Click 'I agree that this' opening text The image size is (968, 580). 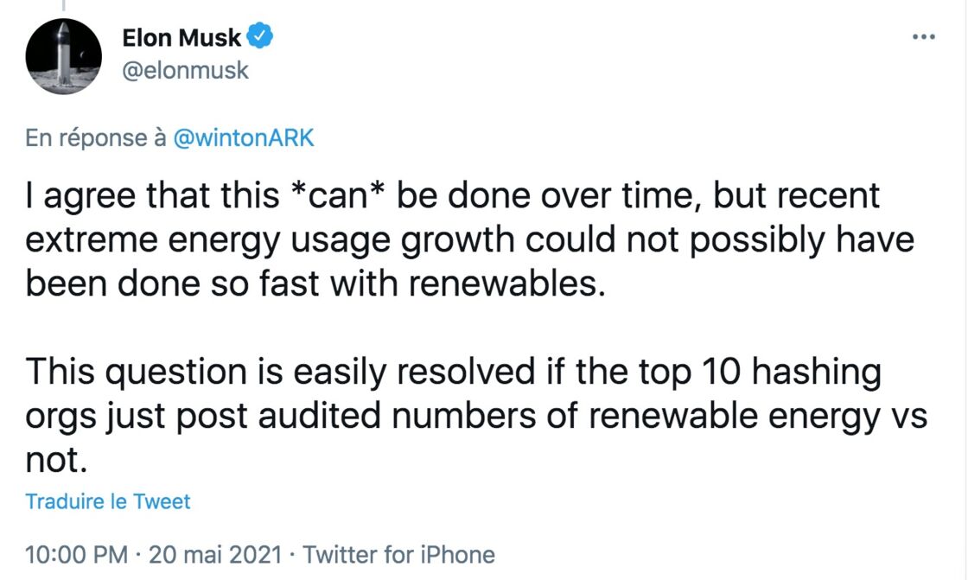(152, 195)
